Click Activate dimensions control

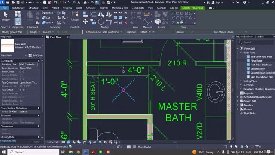(75, 16)
